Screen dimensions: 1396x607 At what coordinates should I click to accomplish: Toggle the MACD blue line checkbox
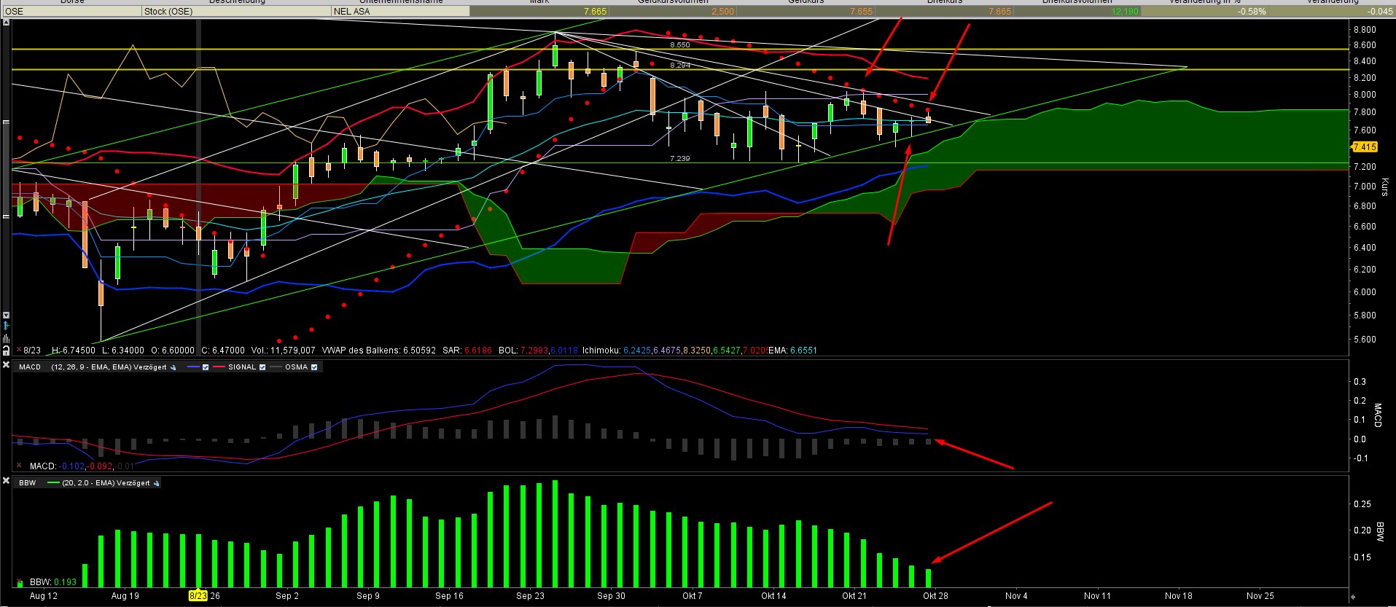(x=206, y=367)
